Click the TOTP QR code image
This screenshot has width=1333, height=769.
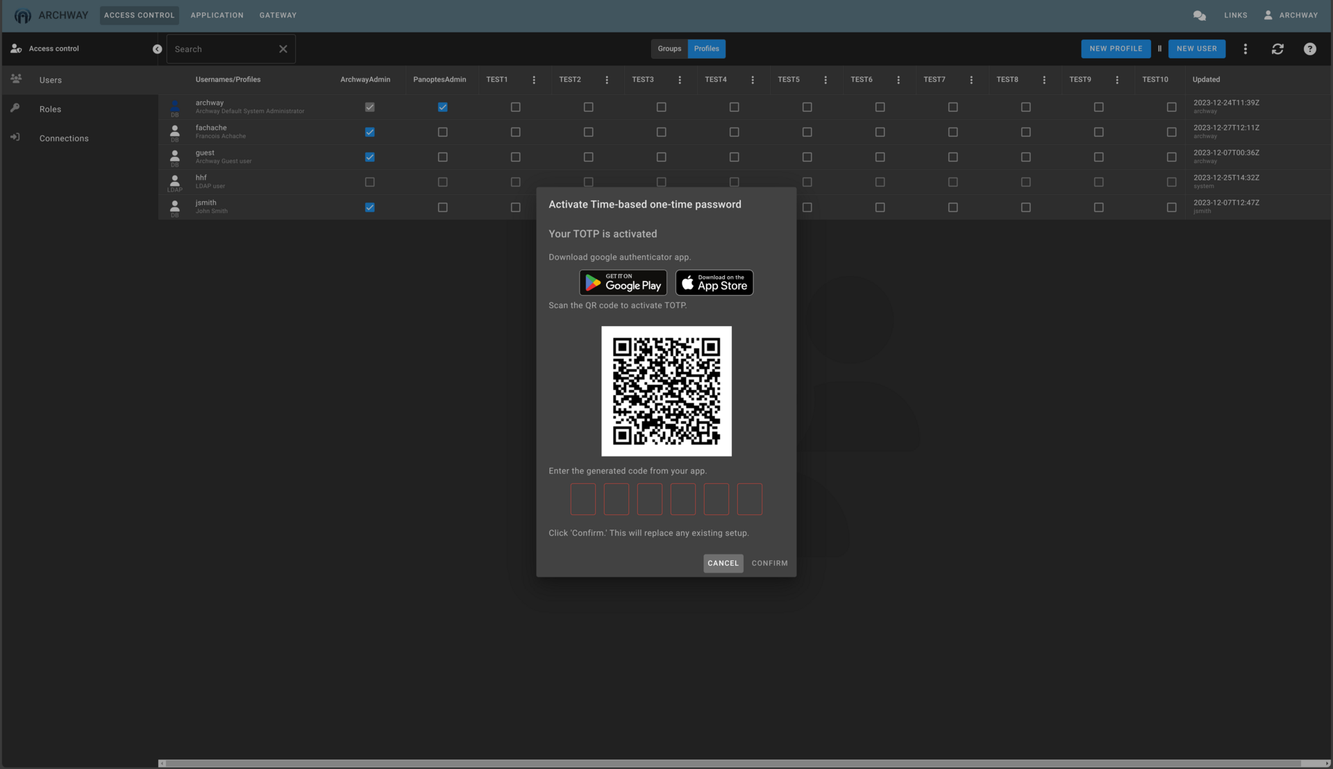[x=666, y=391]
